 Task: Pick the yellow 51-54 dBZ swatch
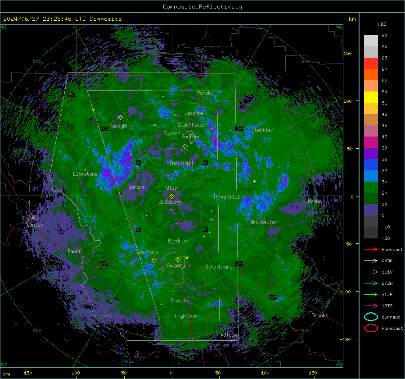pyautogui.click(x=371, y=97)
